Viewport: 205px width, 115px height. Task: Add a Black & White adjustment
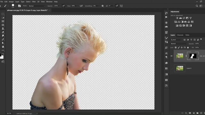click(182, 22)
